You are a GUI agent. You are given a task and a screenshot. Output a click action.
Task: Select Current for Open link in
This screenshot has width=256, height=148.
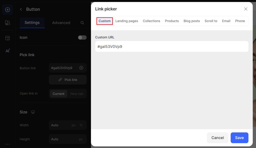pos(58,94)
